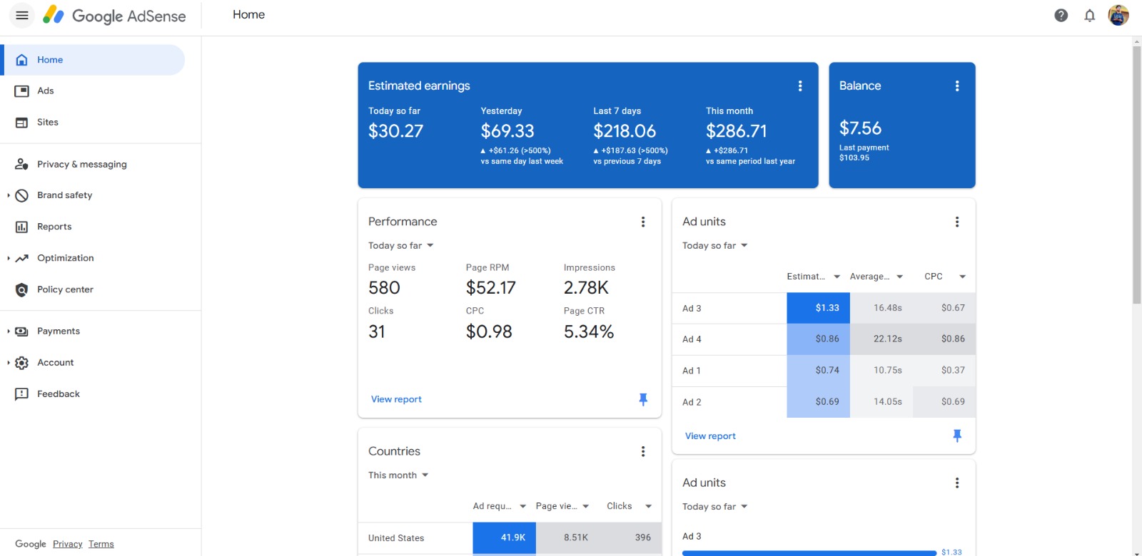Click the Brand safety blocked-circle icon
This screenshot has width=1142, height=556.
22,195
